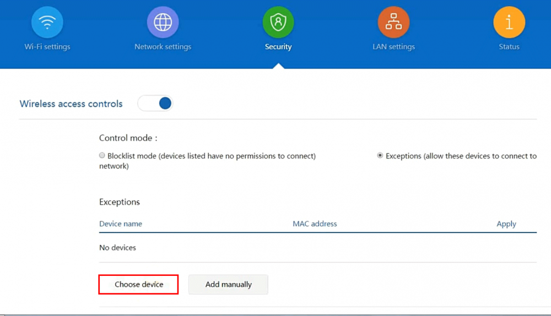Switch to the Wi-Fi settings tab label
This screenshot has width=551, height=316.
pyautogui.click(x=47, y=47)
